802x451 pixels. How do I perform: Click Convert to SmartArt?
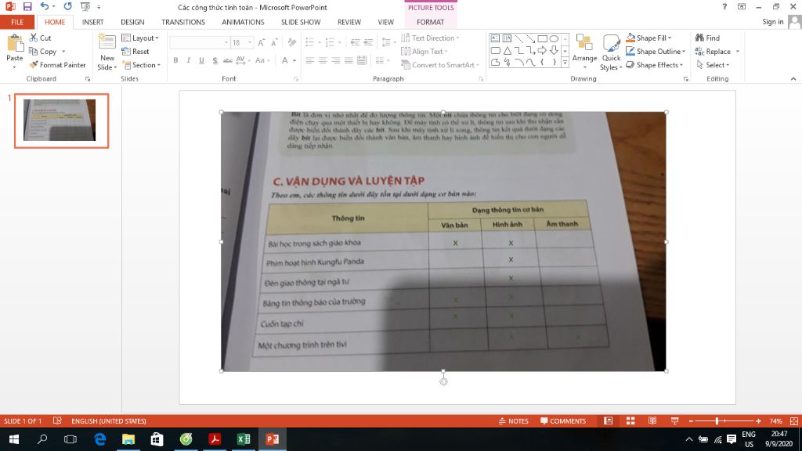click(440, 65)
